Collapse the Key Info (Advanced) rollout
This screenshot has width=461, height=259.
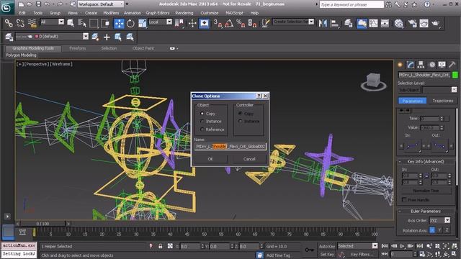426,161
